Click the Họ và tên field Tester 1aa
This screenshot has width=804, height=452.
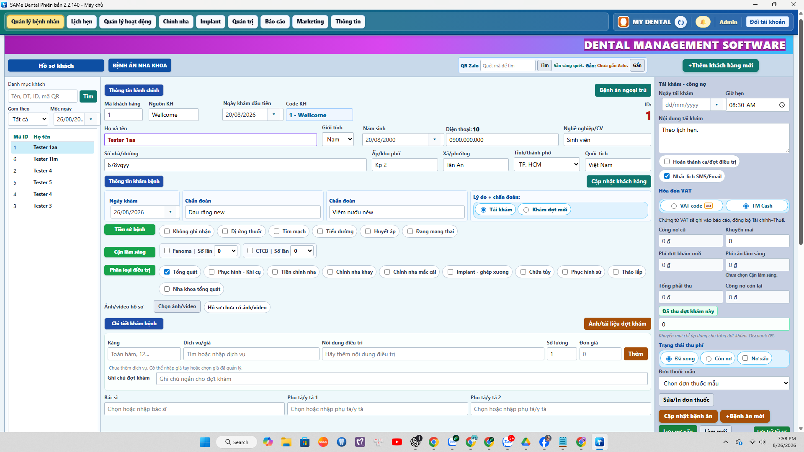[x=211, y=140]
